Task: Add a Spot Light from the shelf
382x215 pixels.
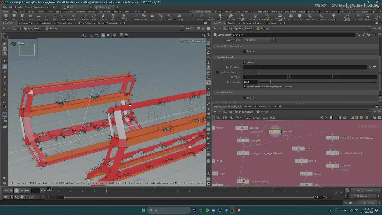Action: point(221,17)
